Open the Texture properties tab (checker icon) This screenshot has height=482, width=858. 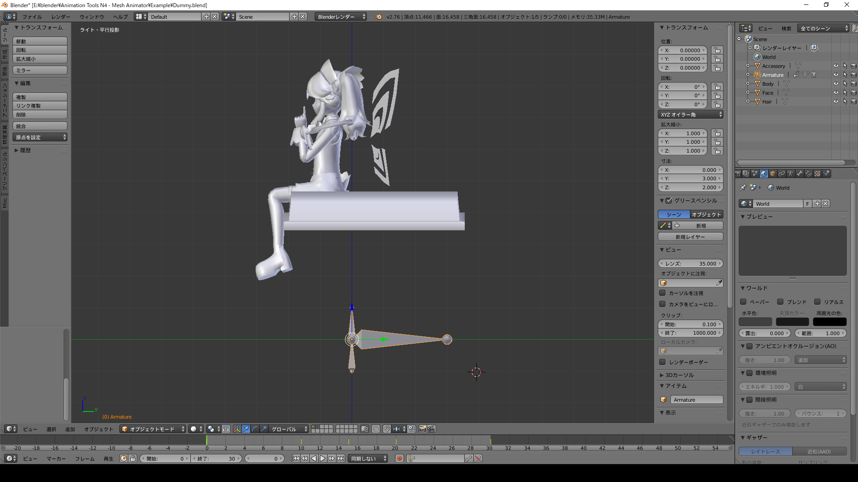[x=817, y=174]
